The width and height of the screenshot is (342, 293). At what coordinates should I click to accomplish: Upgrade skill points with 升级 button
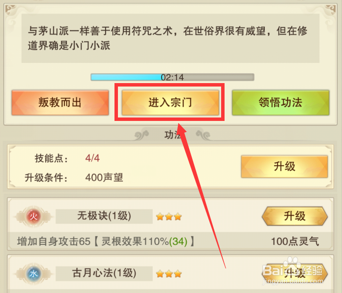[x=285, y=167]
